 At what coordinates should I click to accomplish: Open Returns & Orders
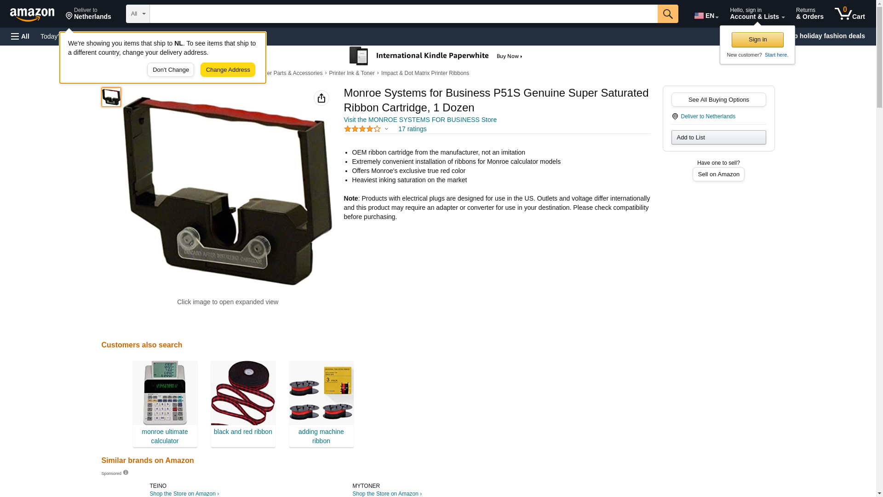(x=809, y=13)
